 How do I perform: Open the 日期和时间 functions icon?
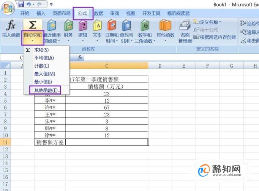pos(112,25)
